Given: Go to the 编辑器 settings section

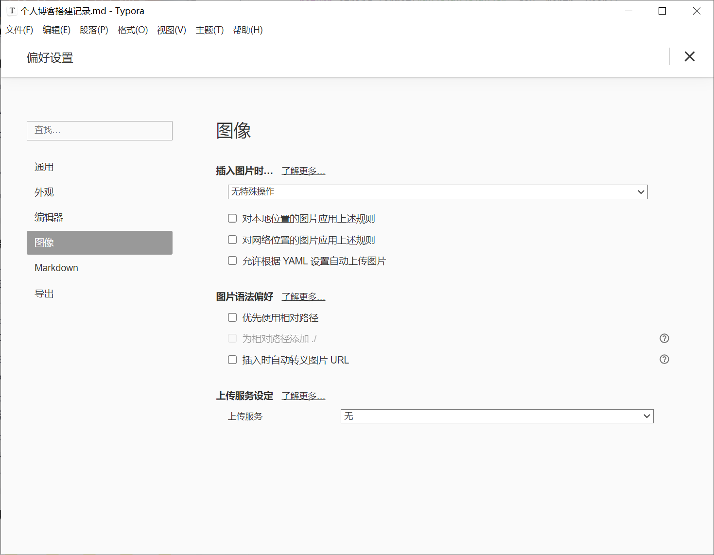Looking at the screenshot, I should click(49, 217).
